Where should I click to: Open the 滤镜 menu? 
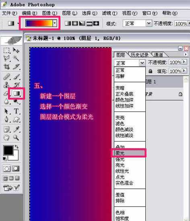click(109, 13)
